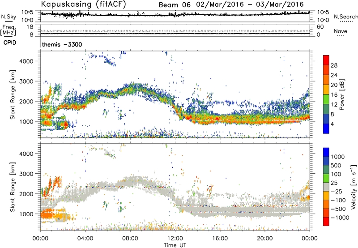Select the Freq. [MHz] axis label
This screenshot has width=358, height=248.
click(8, 30)
